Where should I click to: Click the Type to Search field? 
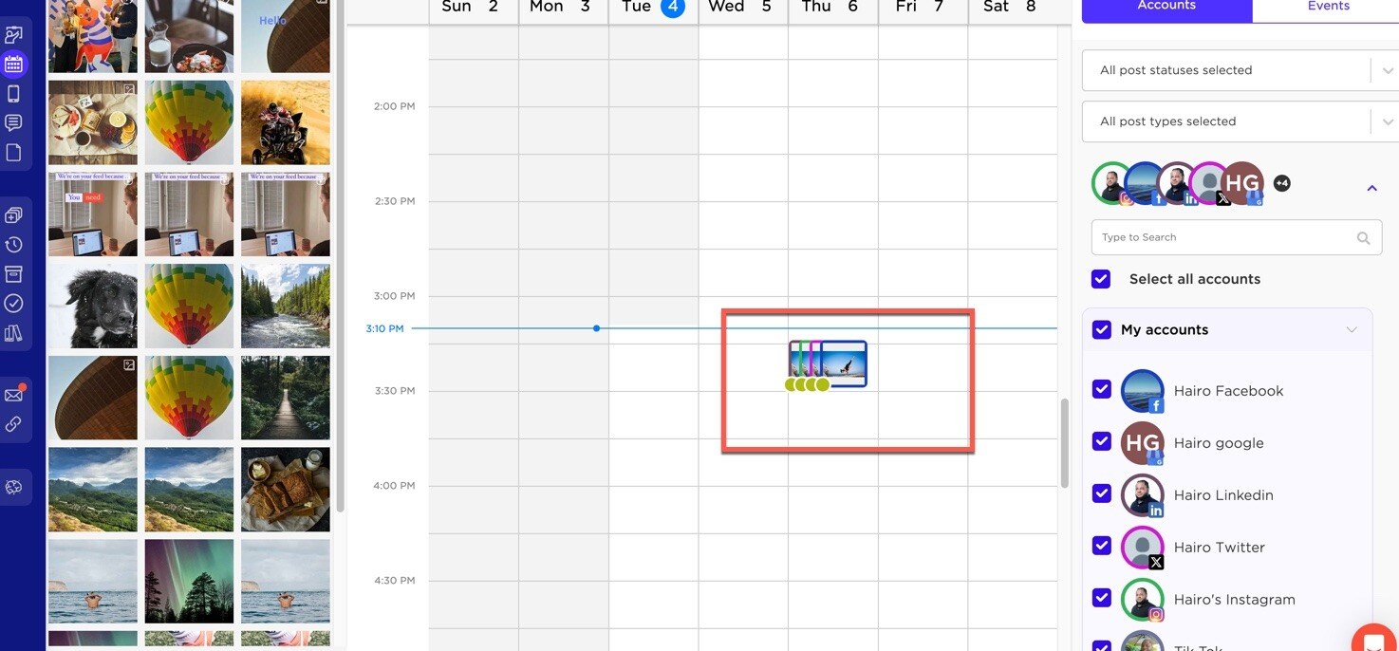1237,237
